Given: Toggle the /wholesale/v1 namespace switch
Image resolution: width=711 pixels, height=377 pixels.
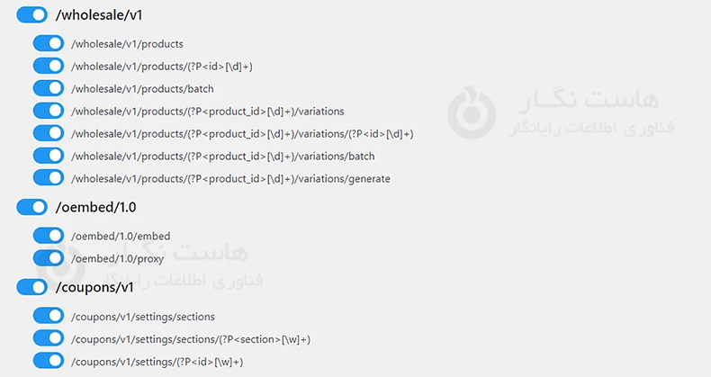Looking at the screenshot, I should point(31,15).
